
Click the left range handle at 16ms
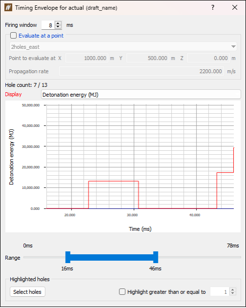(68, 257)
